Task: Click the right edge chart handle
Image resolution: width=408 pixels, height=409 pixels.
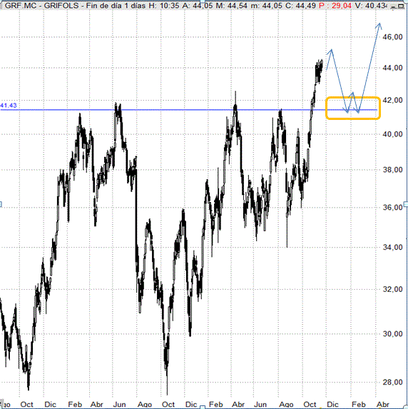Action: 406,204
